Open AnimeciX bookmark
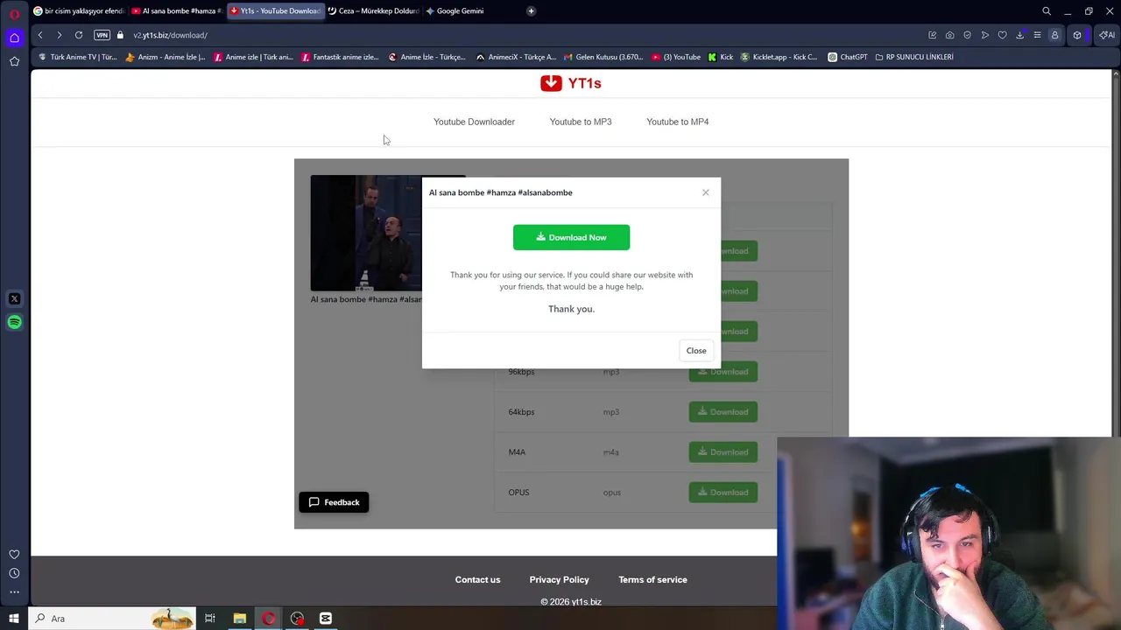The image size is (1121, 630). tap(516, 57)
